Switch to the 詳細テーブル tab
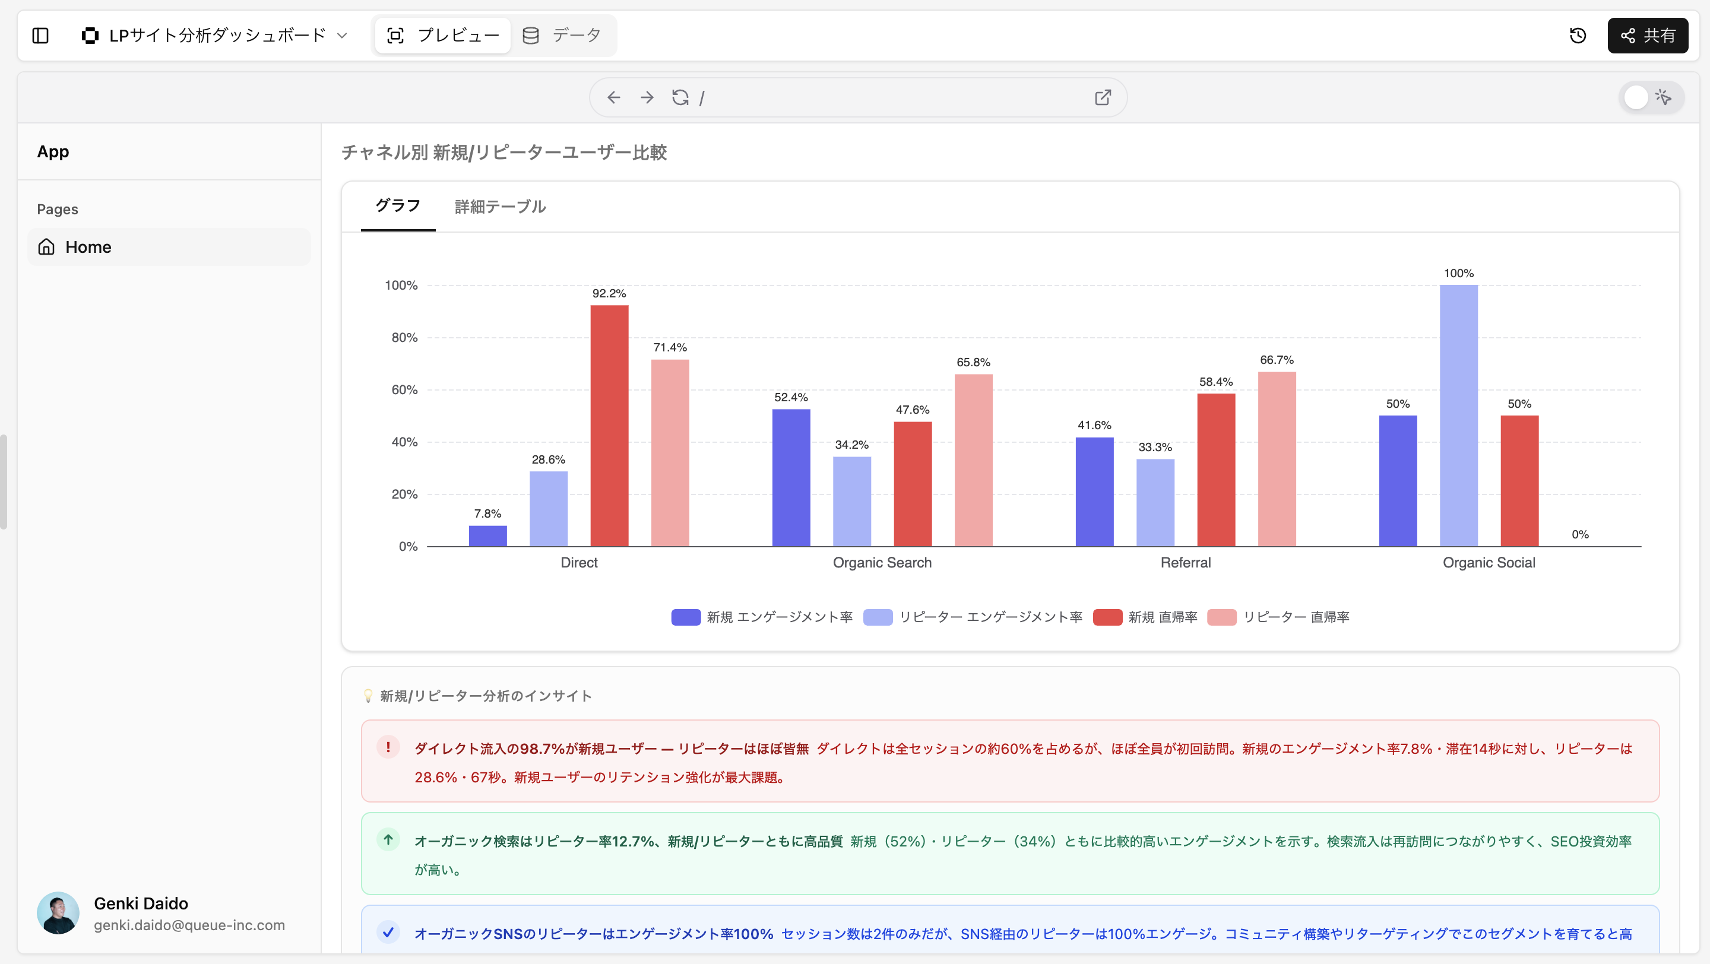The width and height of the screenshot is (1710, 964). click(x=500, y=207)
